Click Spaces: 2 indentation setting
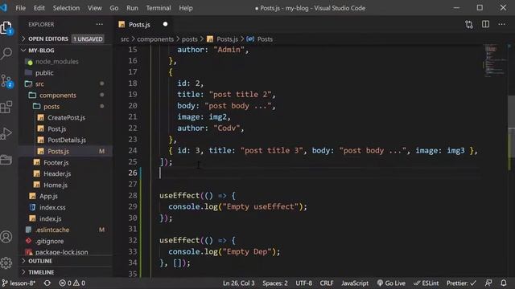Image resolution: width=515 pixels, height=289 pixels. coord(275,283)
